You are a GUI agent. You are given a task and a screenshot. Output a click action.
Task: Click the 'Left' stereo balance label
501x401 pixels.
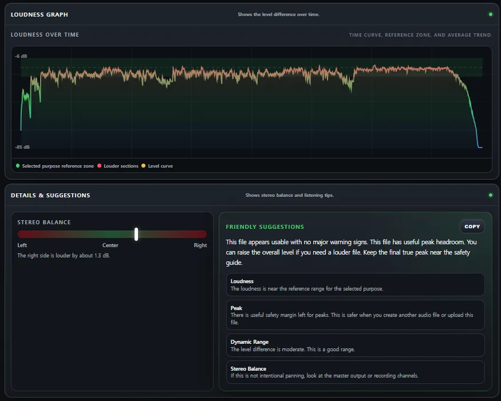[x=22, y=245]
